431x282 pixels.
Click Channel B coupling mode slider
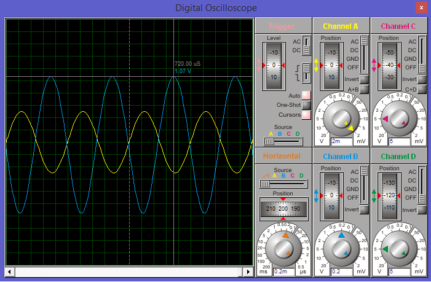(x=364, y=185)
